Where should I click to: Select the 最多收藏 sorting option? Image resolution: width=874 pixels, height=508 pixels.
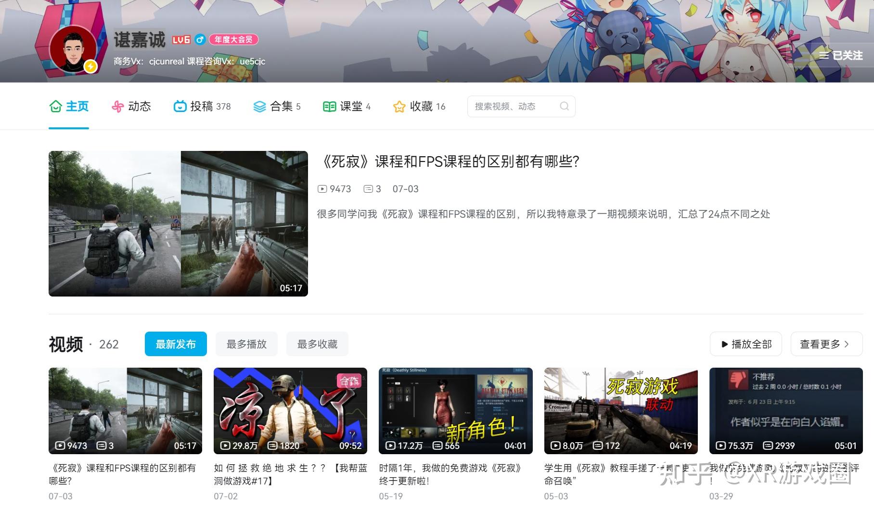pos(317,344)
